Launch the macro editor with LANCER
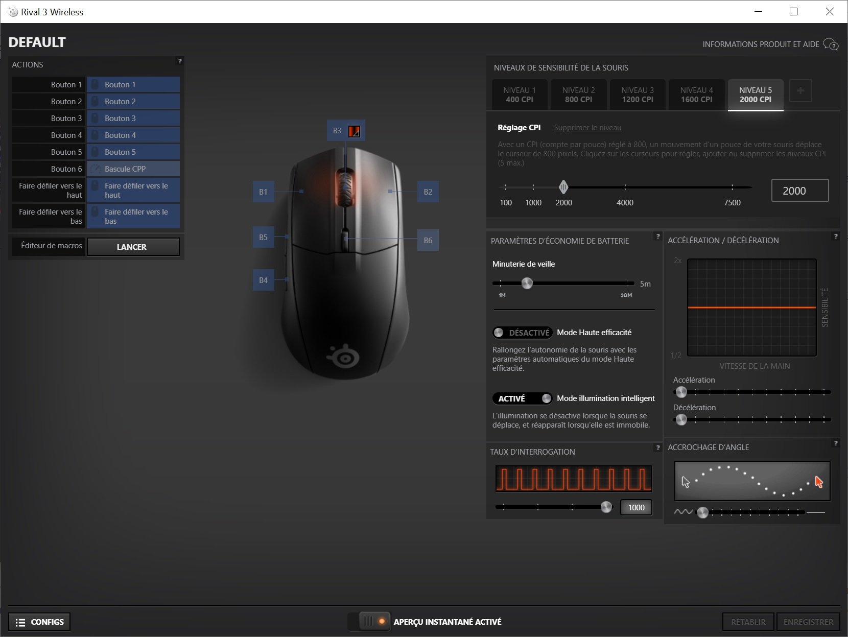Viewport: 848px width, 637px height. coord(133,247)
